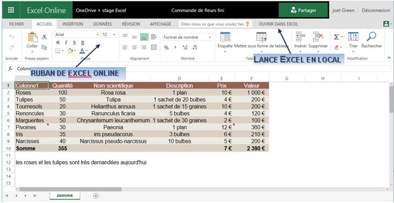Click the lightbulb Tell Me icon
This screenshot has height=203, width=394.
247,24
